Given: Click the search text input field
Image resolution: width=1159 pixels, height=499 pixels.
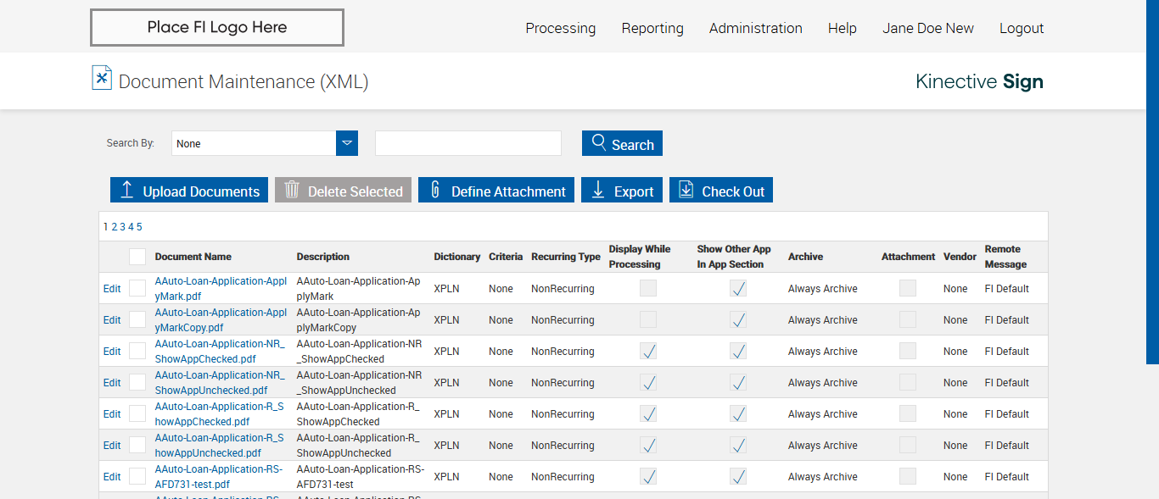Looking at the screenshot, I should pyautogui.click(x=468, y=143).
